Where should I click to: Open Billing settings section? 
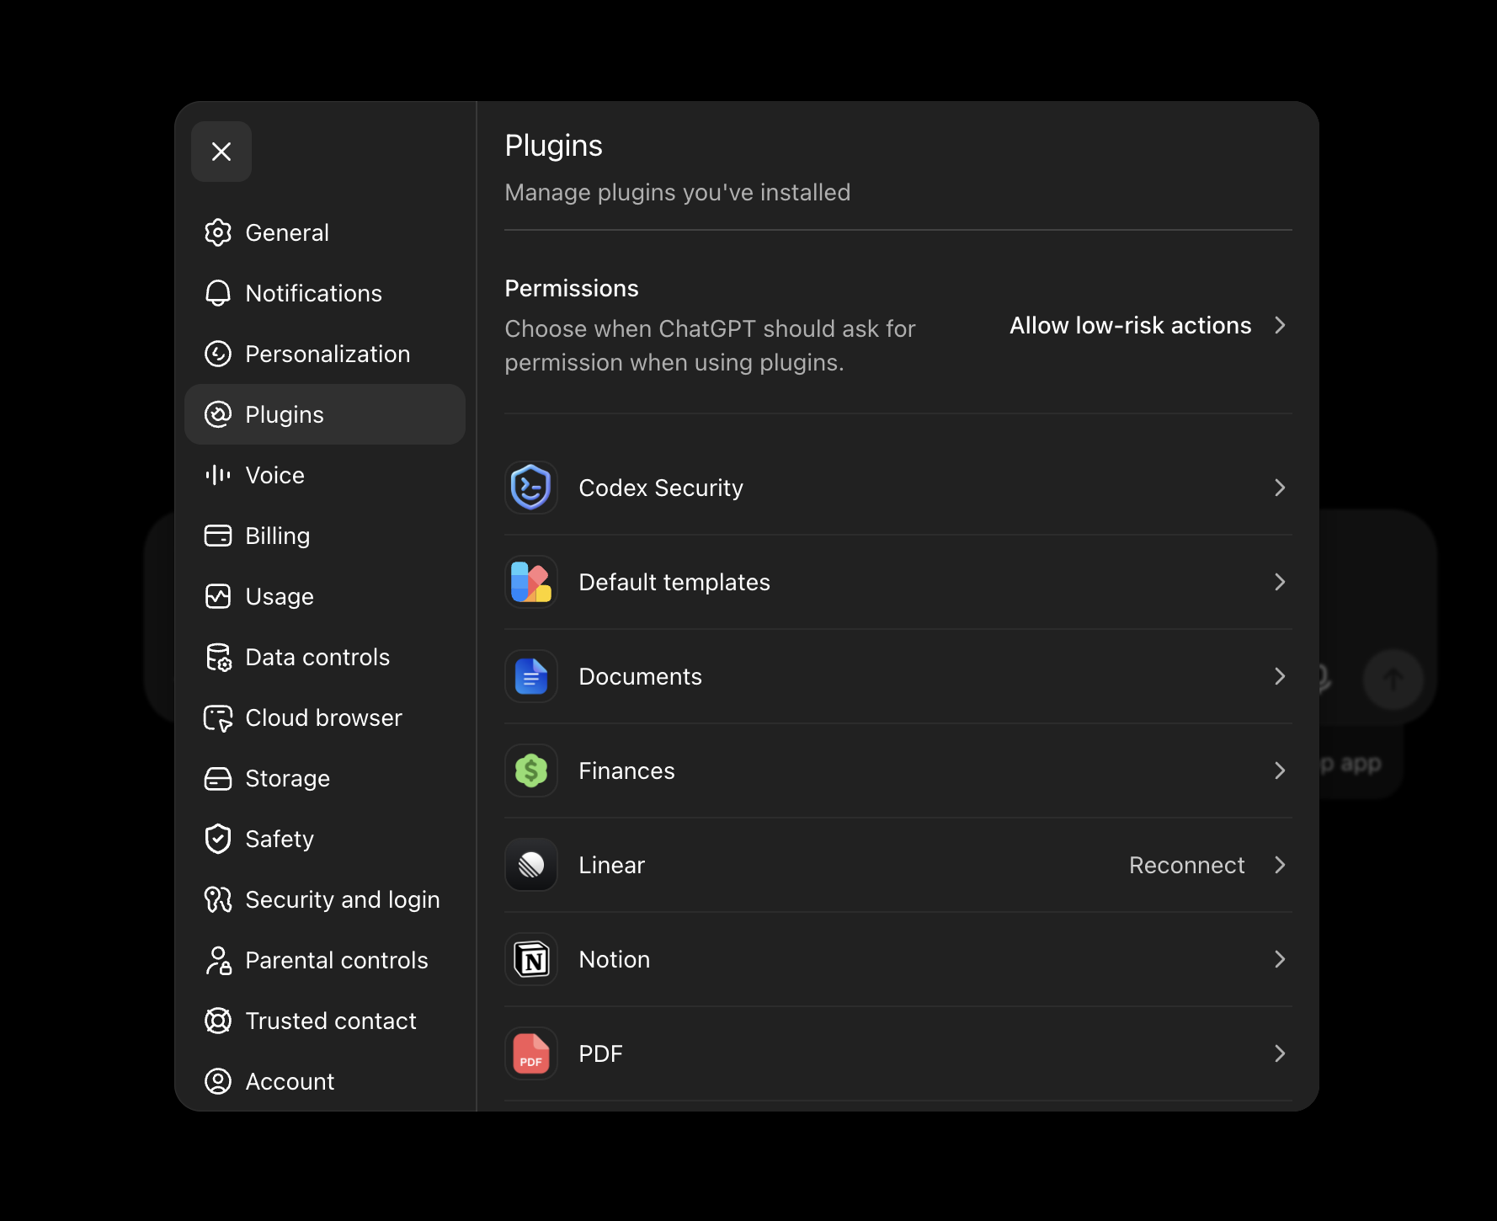325,536
